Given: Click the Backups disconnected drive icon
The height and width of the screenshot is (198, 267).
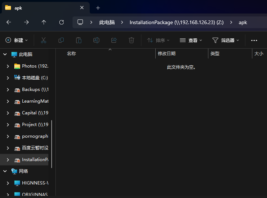Looking at the screenshot, I should click(x=17, y=90).
